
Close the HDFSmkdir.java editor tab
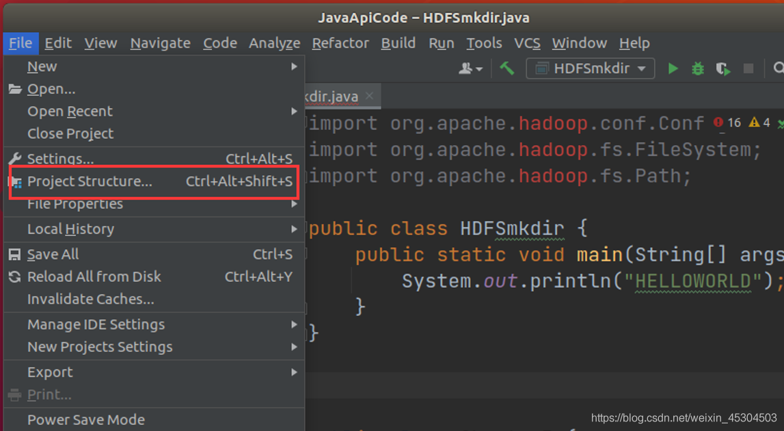(369, 96)
